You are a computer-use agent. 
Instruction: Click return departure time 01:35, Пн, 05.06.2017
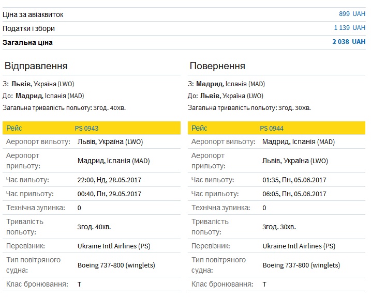pos(294,180)
